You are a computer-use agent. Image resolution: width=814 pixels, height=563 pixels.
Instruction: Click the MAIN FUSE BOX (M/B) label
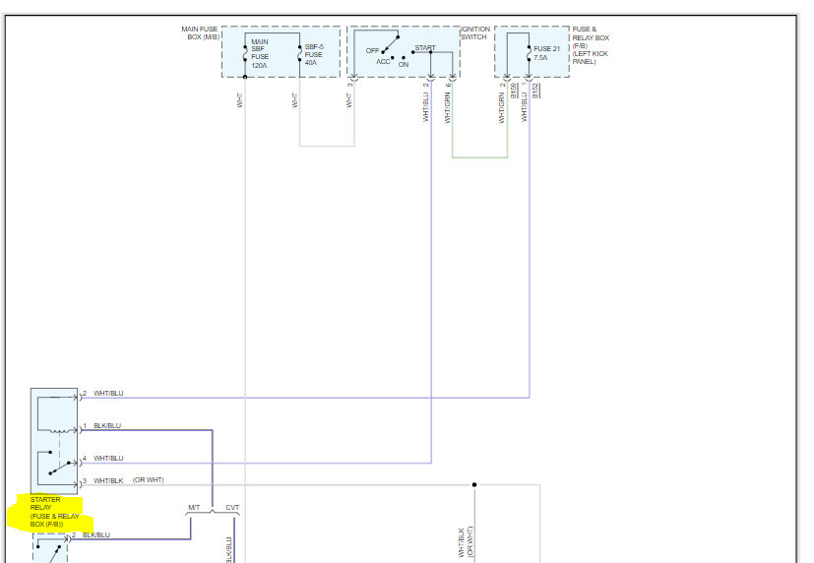[200, 33]
